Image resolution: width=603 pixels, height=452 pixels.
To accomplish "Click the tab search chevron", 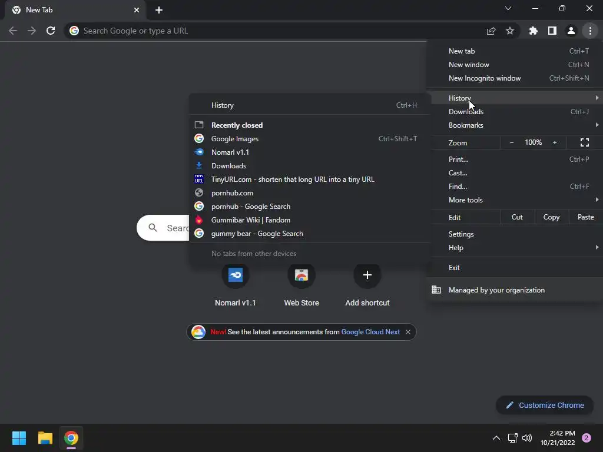I will (x=508, y=8).
